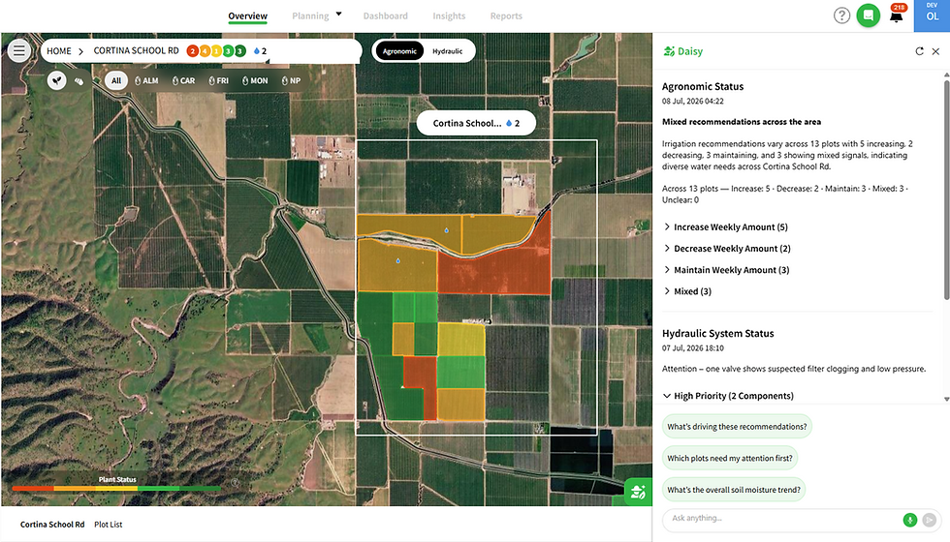950x542 pixels.
Task: Click the Daisy assistant logo icon
Action: coord(669,51)
